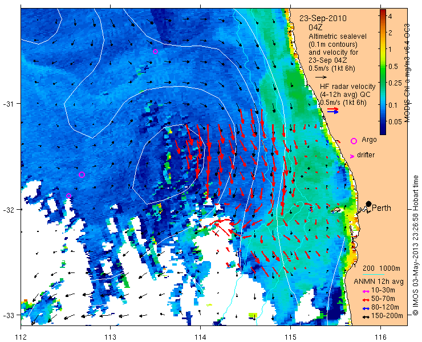Image resolution: width=422 pixels, height=342 pixels.
Task: Click the '10-30m' depth label
Action: coord(383,290)
